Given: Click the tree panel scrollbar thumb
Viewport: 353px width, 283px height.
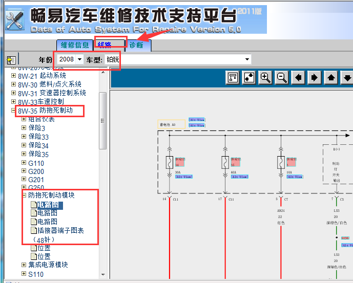Looking at the screenshot, I should [102, 121].
